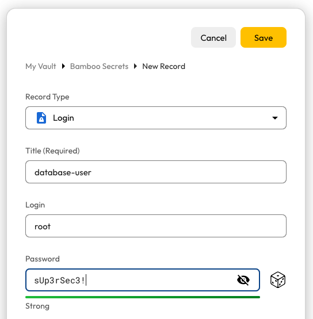Click the Save button

pos(264,37)
